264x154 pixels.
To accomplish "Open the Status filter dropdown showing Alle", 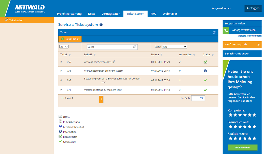I will pyautogui.click(x=174, y=47).
